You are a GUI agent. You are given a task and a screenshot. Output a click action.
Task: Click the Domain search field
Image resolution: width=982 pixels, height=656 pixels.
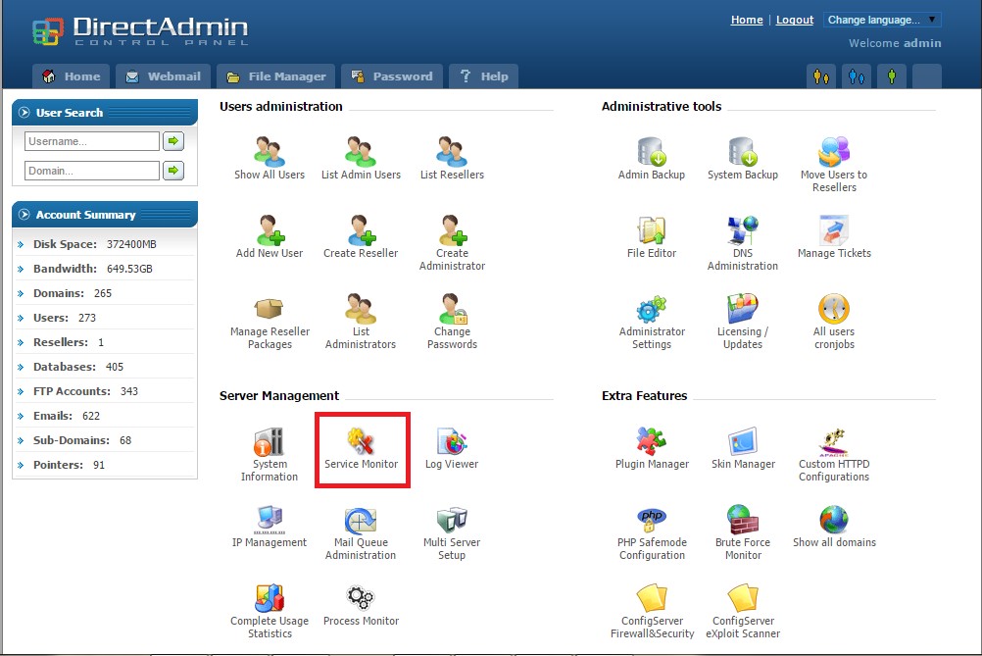coord(92,171)
